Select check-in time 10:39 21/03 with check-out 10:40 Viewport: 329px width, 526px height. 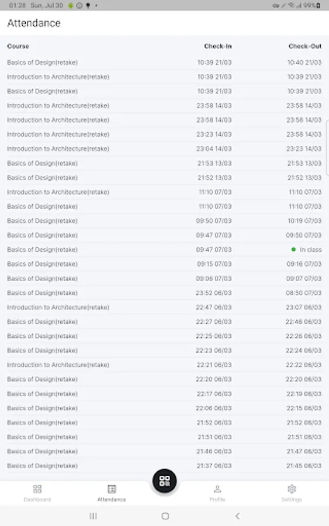tap(214, 63)
